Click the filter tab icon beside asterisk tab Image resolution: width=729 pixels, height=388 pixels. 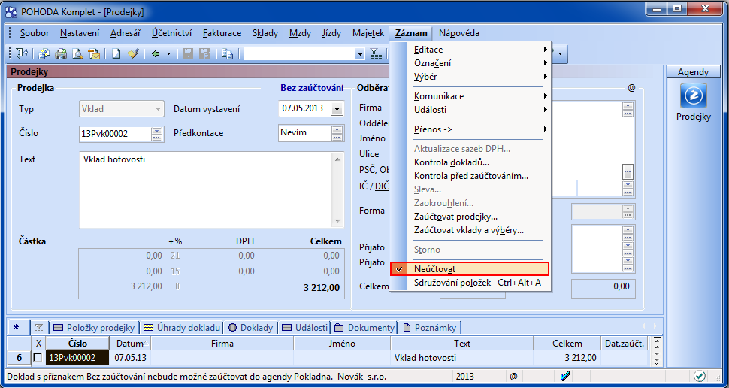tap(38, 328)
